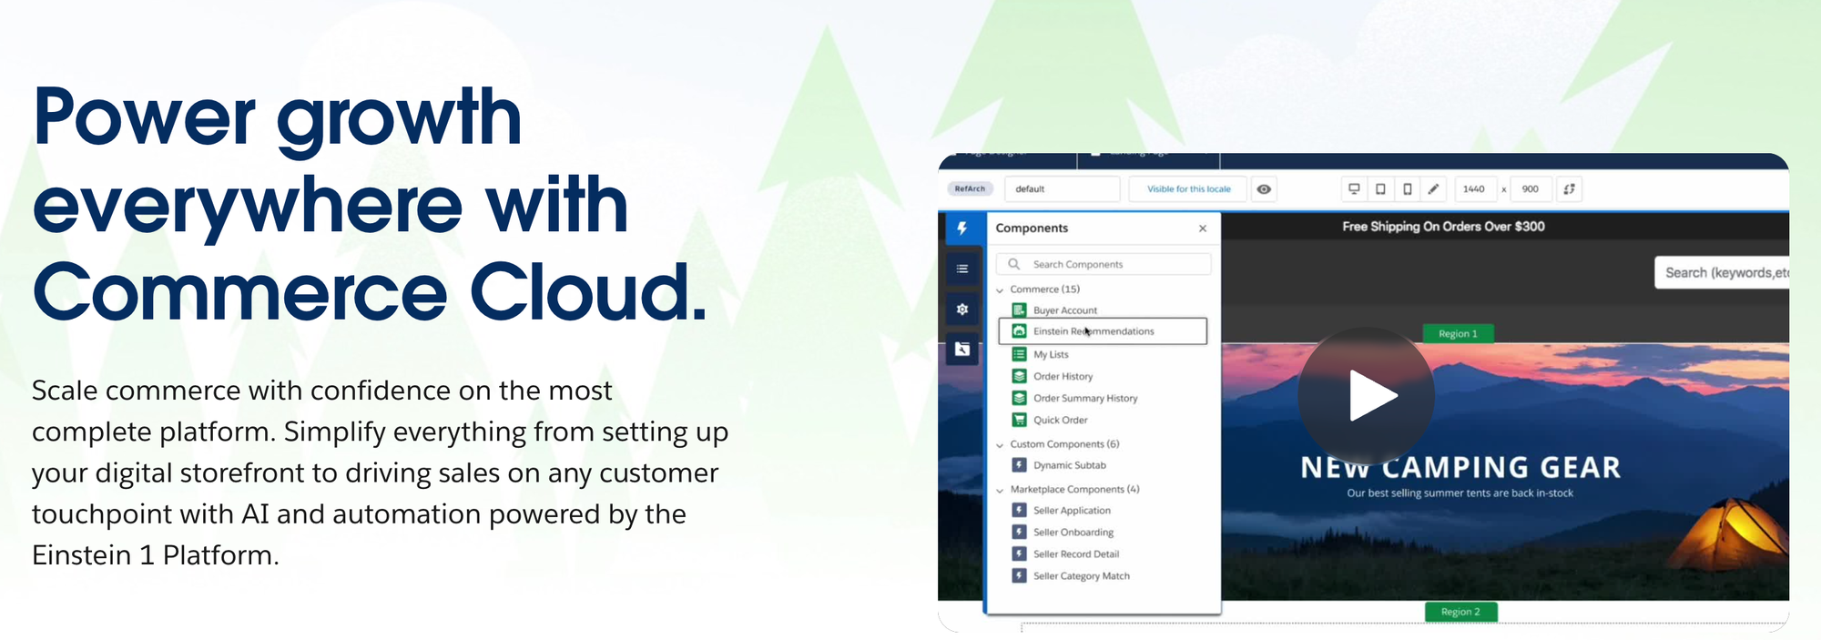This screenshot has height=640, width=1821.
Task: Select the Seller Application component
Action: click(1062, 511)
